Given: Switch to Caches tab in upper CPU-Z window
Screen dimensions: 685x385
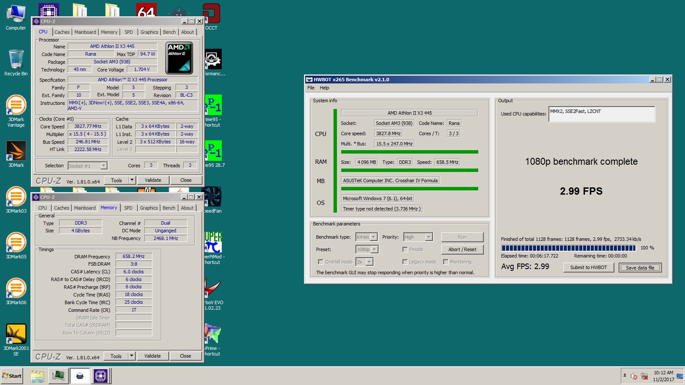Looking at the screenshot, I should point(62,32).
